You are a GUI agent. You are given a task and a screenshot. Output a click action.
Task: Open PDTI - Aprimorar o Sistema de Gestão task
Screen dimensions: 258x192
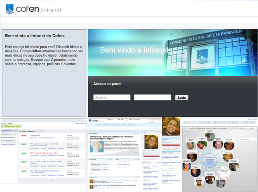[43, 145]
